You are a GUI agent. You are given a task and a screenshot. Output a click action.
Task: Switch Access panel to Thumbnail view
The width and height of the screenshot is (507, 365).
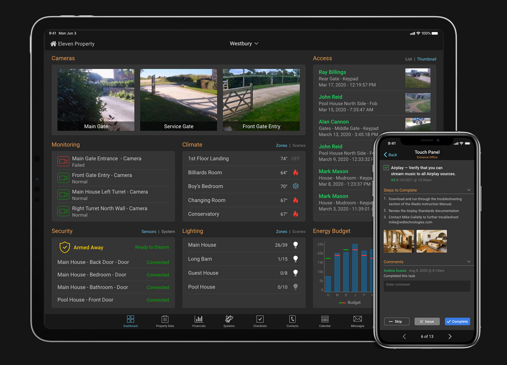point(427,59)
